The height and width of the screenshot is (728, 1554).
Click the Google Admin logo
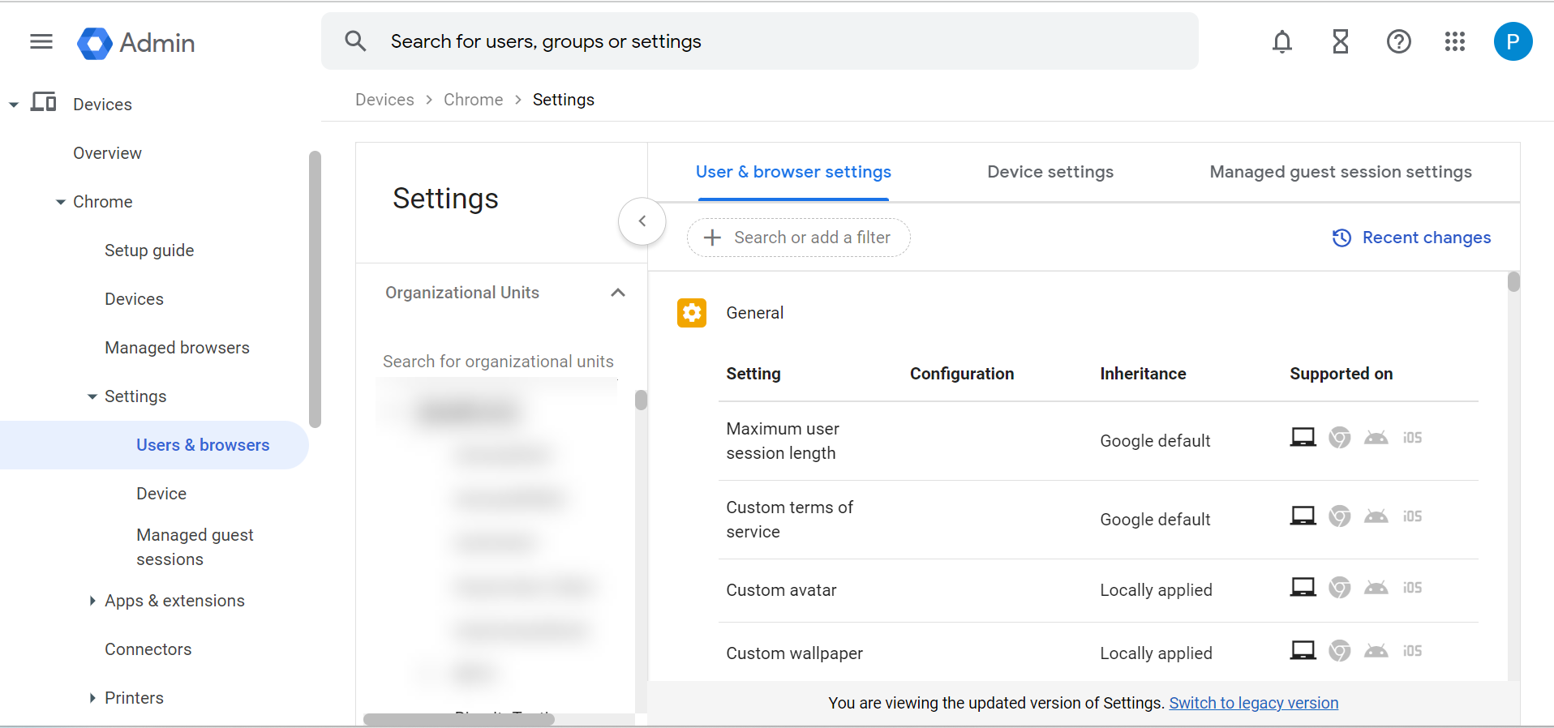(136, 43)
